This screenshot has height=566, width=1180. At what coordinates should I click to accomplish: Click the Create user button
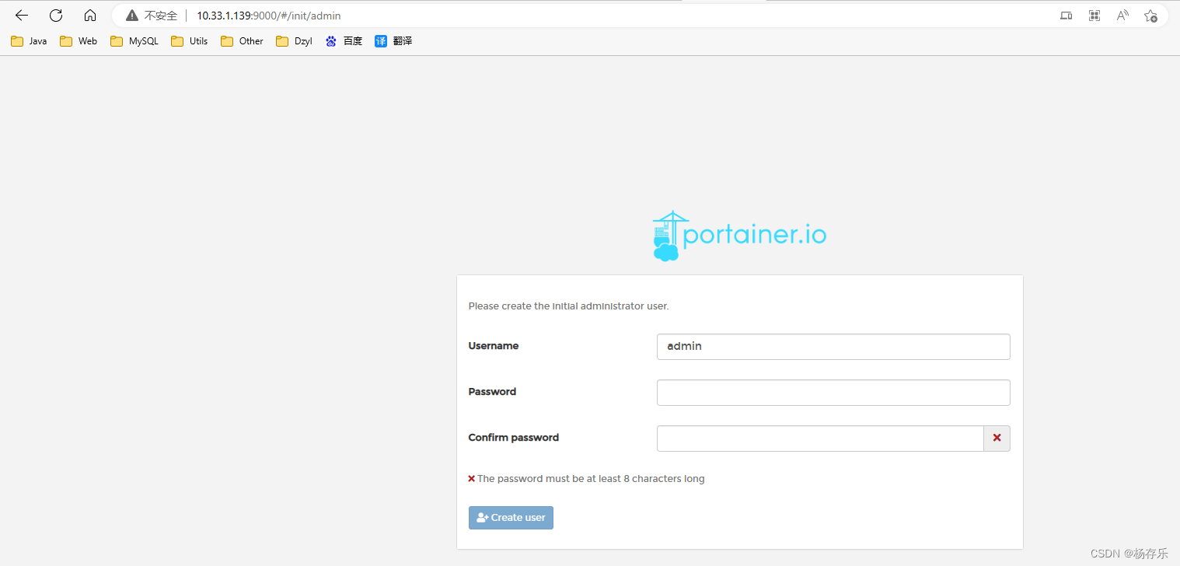511,518
